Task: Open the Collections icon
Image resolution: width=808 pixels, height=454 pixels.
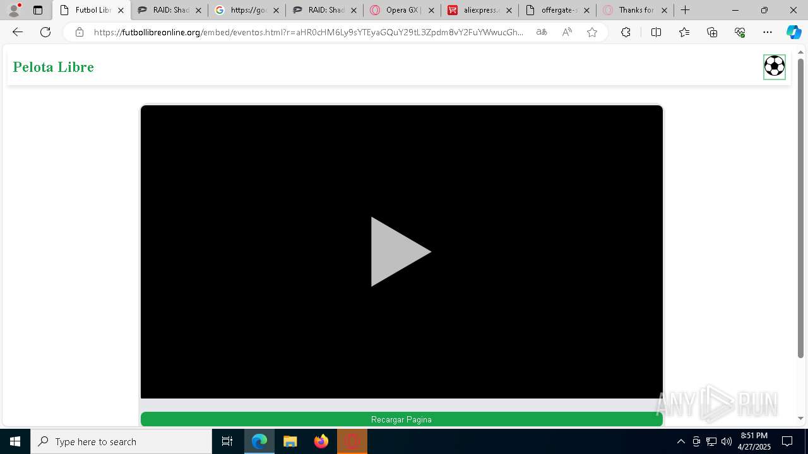Action: pyautogui.click(x=712, y=32)
